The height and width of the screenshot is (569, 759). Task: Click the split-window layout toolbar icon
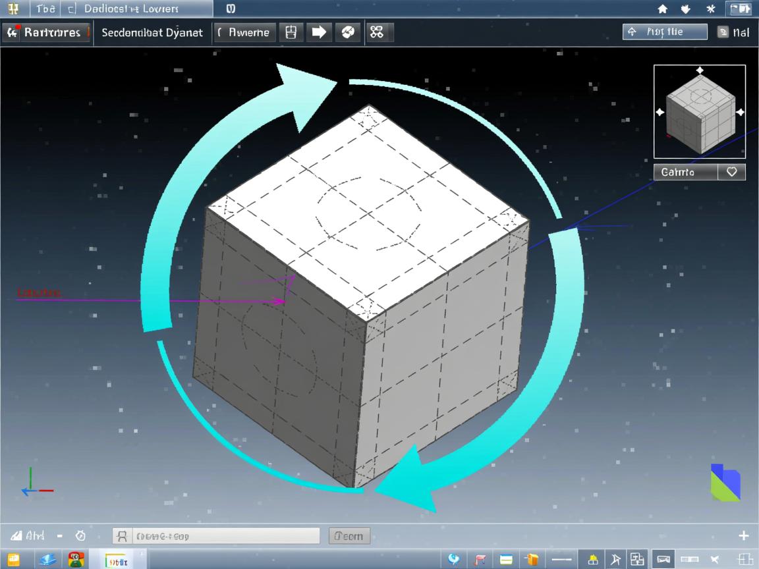pos(291,32)
